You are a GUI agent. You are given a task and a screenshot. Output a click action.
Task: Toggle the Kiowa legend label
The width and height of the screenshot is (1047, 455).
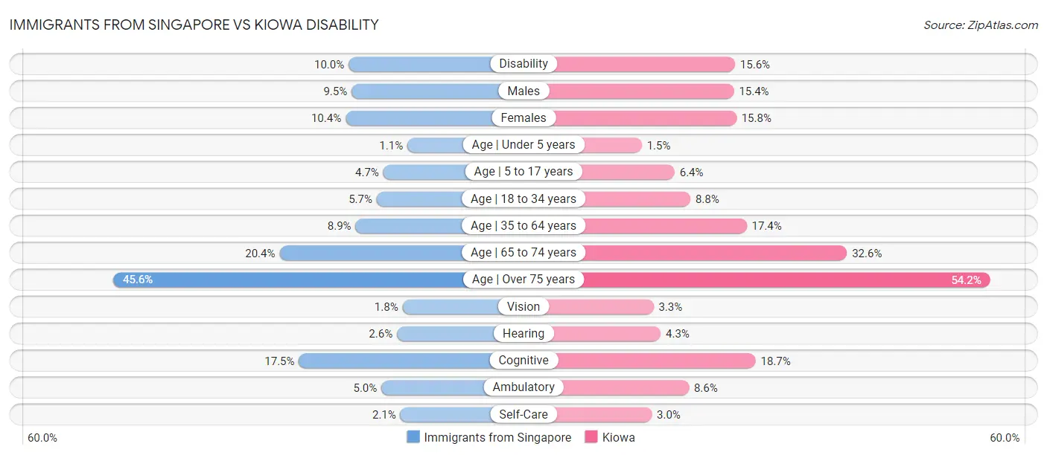[619, 438]
